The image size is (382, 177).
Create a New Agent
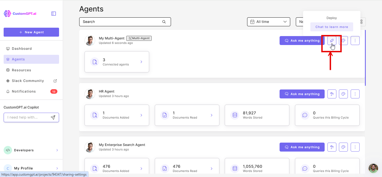31,32
